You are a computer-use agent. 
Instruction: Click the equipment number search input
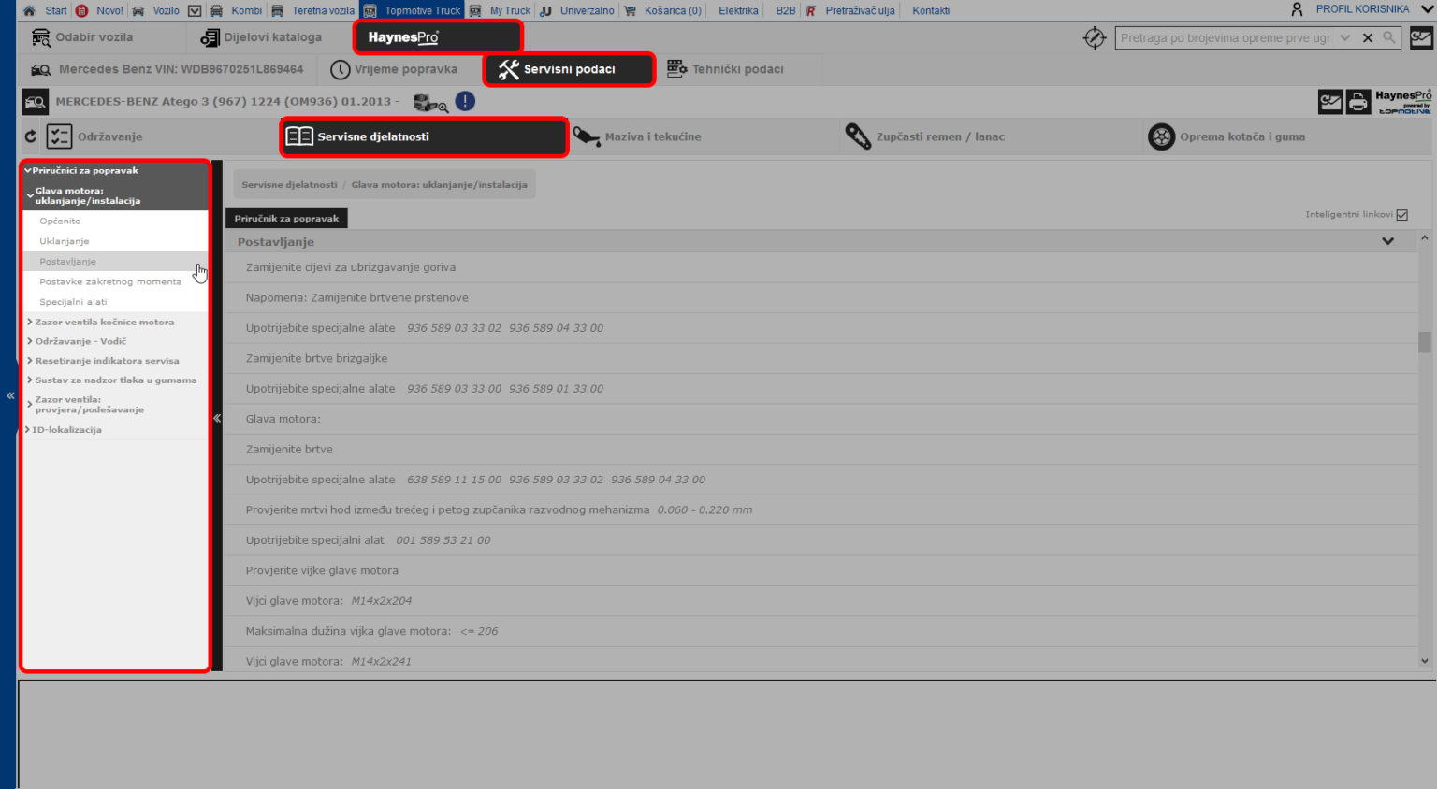1226,38
